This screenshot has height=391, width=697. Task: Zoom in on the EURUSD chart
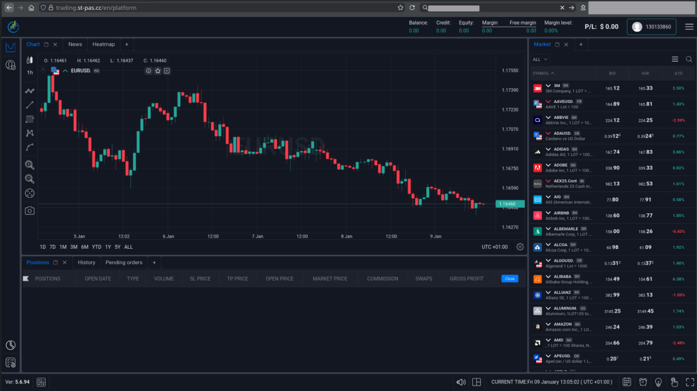coord(30,165)
